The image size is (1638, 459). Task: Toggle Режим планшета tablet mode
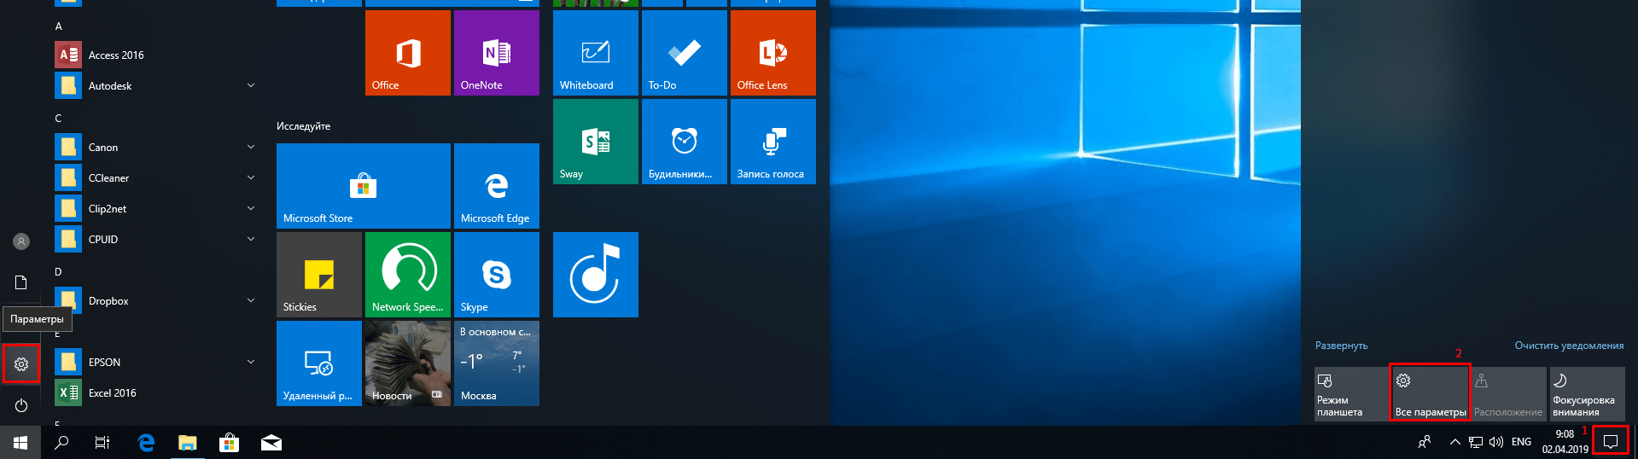(1351, 394)
